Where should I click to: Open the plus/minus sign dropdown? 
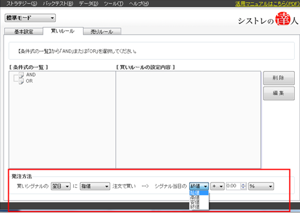(x=217, y=186)
